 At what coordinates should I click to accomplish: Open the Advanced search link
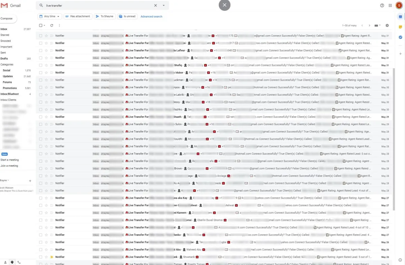pos(151,16)
